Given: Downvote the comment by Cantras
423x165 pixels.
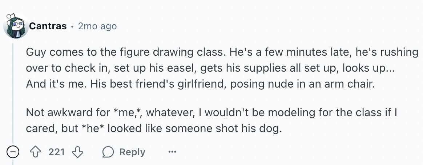Looking at the screenshot, I should click(x=78, y=152).
